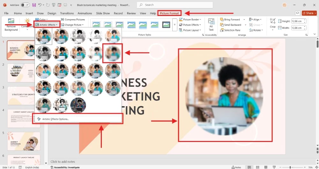Open the Rotate dropdown
Viewport: 319px width, 169px height.
point(257,30)
